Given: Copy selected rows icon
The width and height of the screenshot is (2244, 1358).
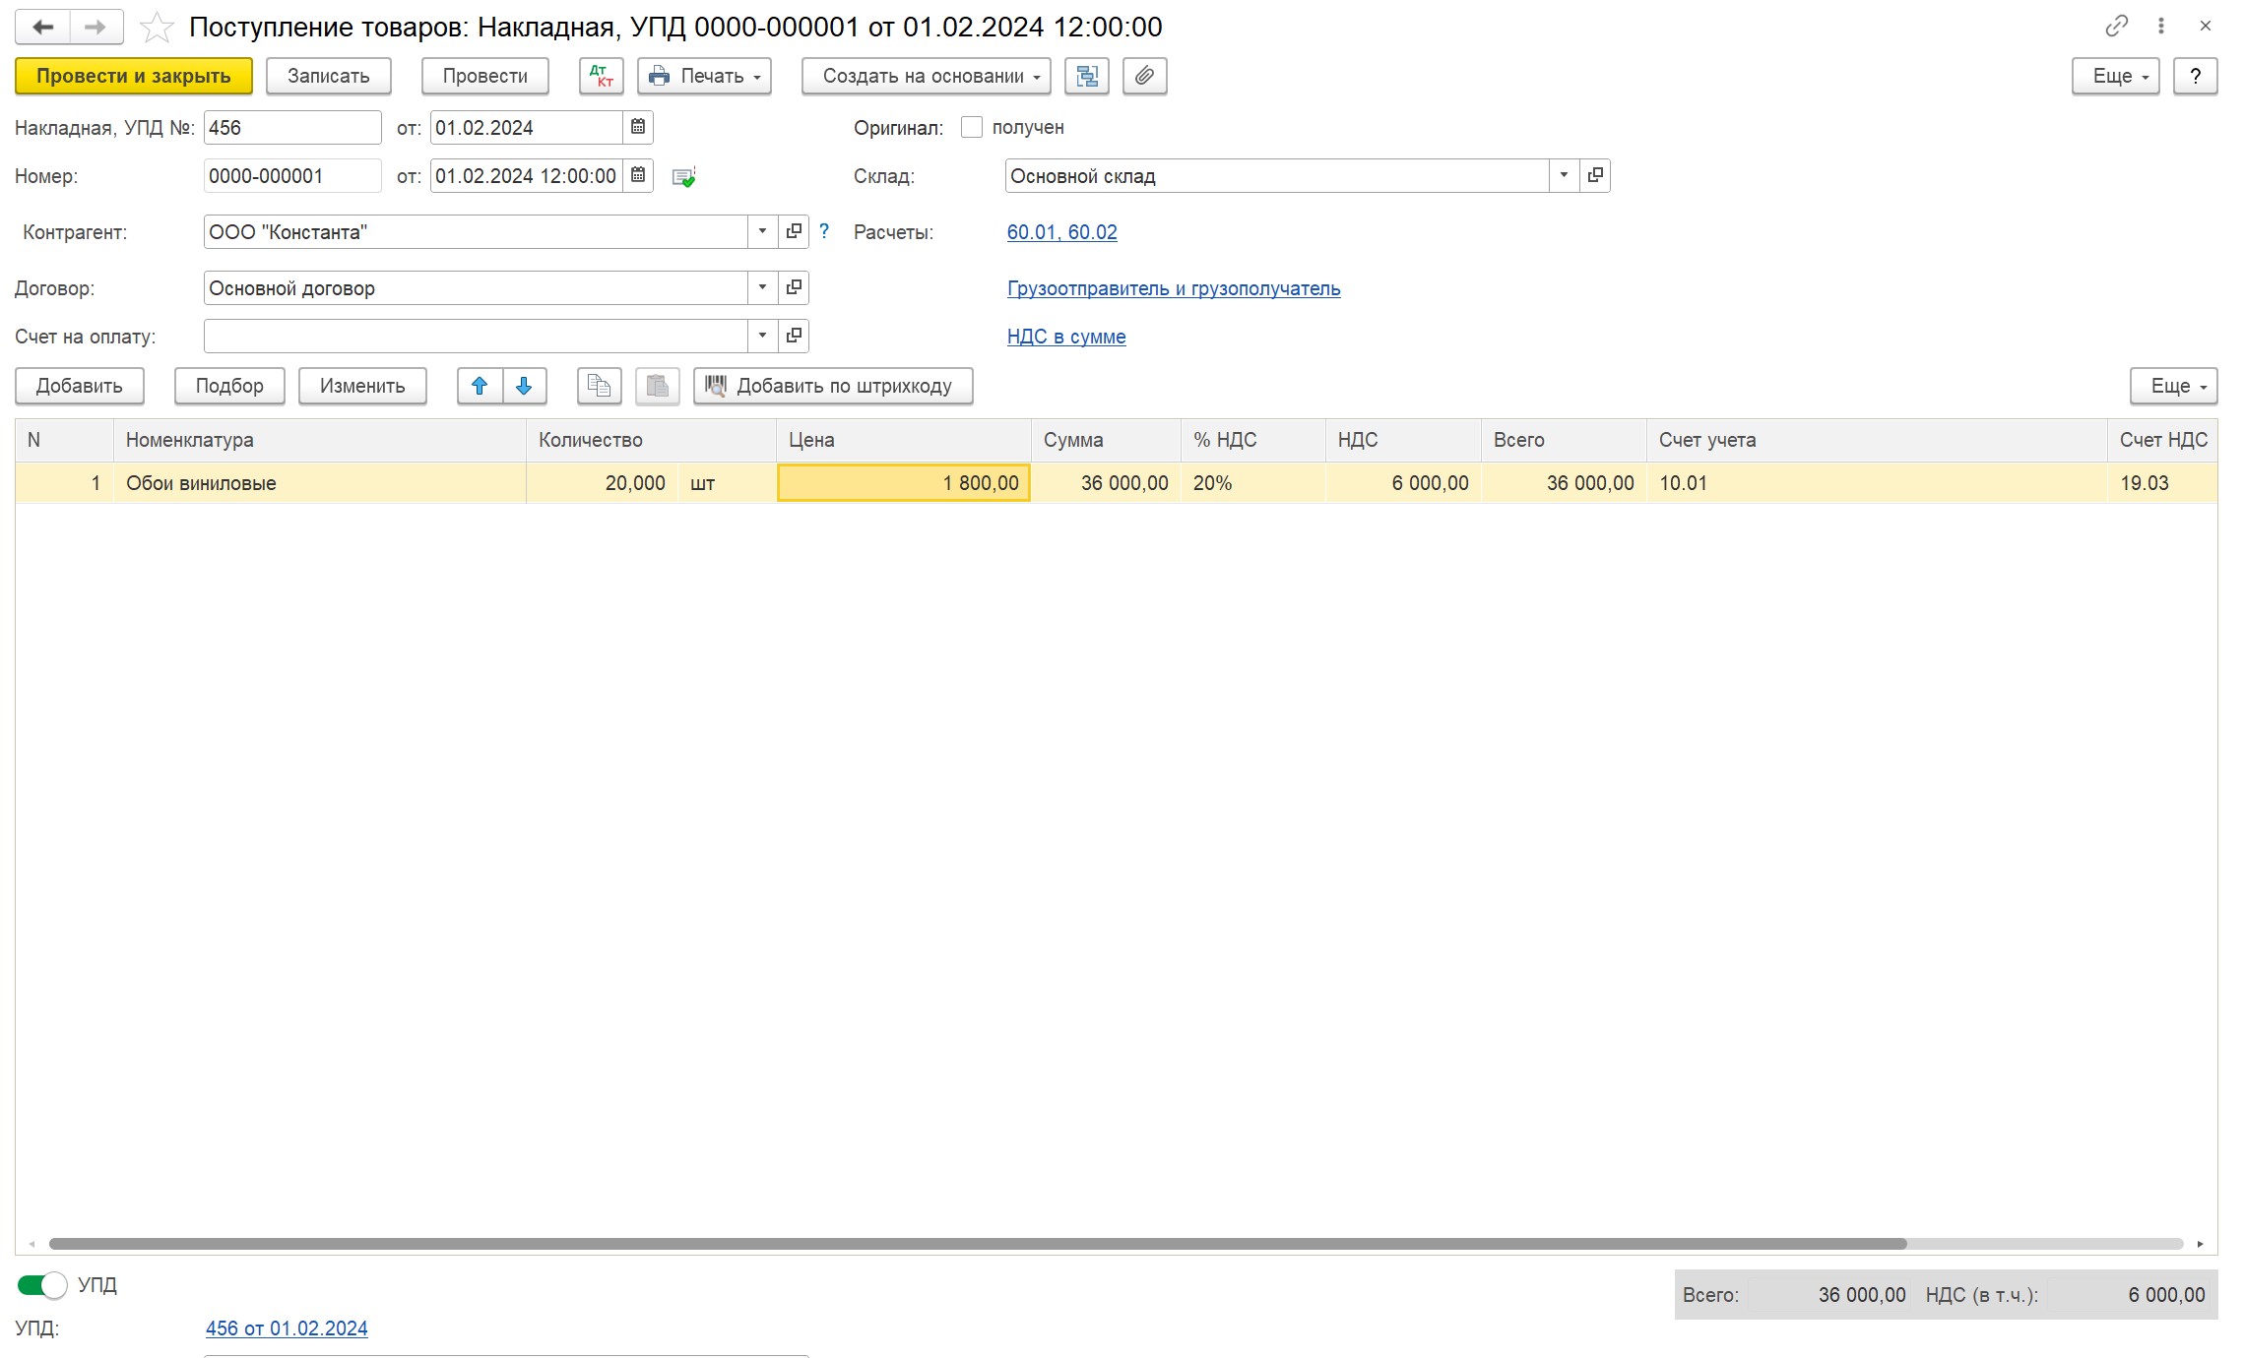Looking at the screenshot, I should (x=600, y=386).
